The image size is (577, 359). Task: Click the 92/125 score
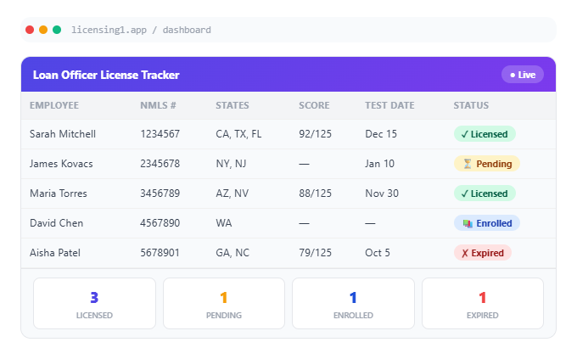click(x=315, y=134)
